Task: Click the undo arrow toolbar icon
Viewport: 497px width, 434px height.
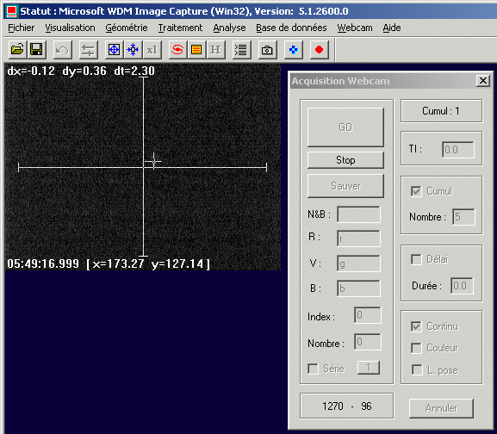Action: pyautogui.click(x=62, y=50)
